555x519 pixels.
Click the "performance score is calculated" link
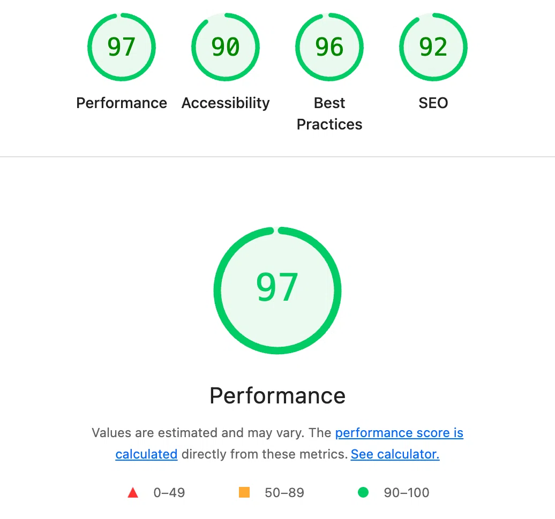click(399, 433)
